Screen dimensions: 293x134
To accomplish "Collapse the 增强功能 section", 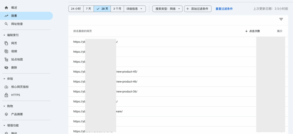I will pos(4,125).
